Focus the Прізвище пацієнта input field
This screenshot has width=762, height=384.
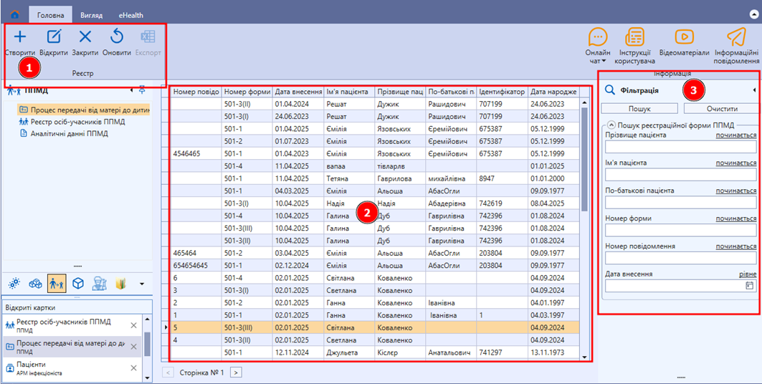point(680,147)
